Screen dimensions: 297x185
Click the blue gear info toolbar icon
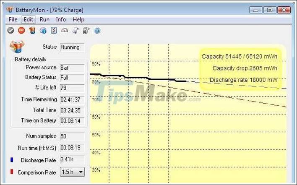(43, 30)
